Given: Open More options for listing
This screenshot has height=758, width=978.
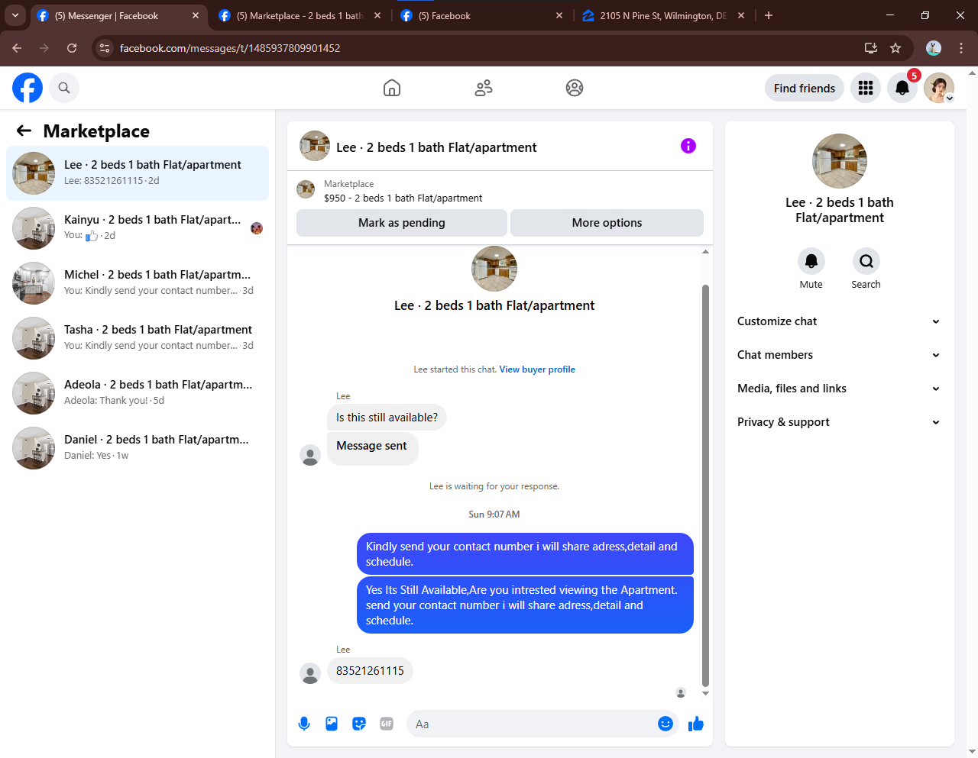Looking at the screenshot, I should click(x=607, y=223).
